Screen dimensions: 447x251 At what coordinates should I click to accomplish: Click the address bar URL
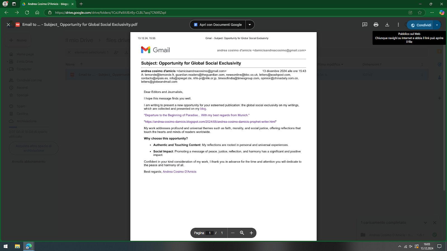(x=110, y=13)
